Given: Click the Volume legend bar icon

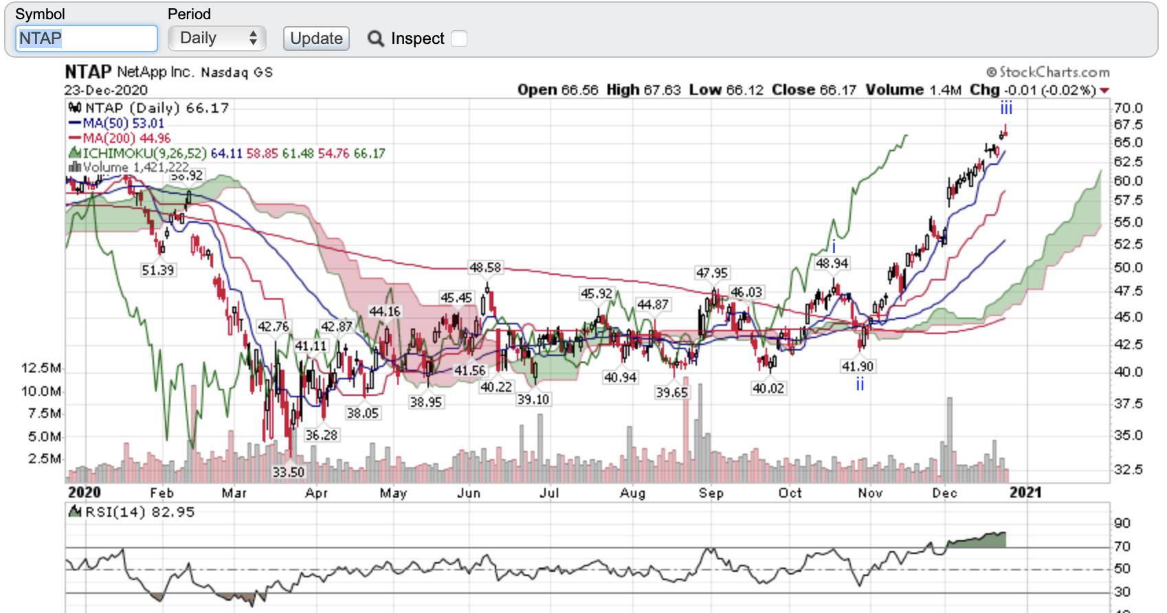Looking at the screenshot, I should 74,167.
